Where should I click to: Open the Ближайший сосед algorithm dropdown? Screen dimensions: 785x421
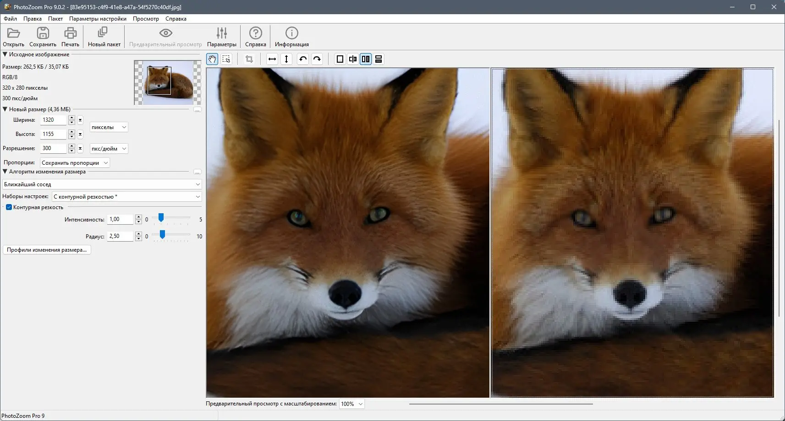(x=102, y=184)
